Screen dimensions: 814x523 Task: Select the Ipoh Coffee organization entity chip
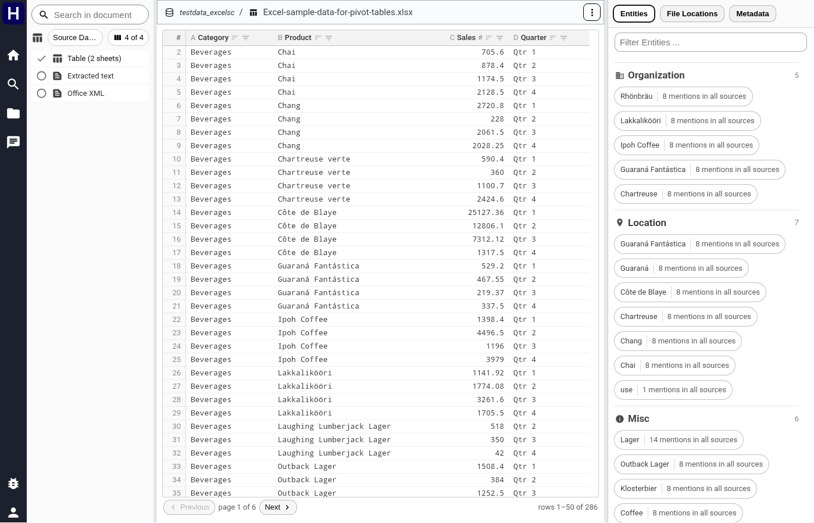pos(687,145)
